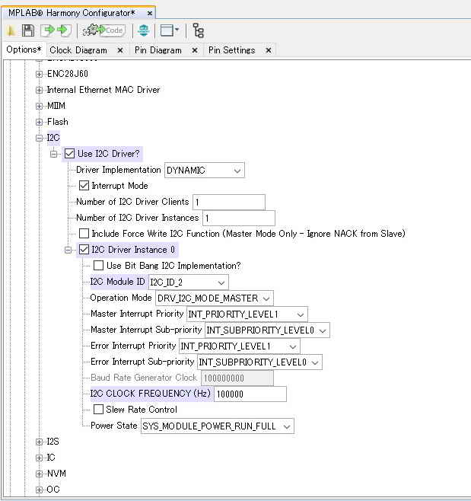Viewport: 471px width, 501px height.
Task: Select the 'Power State' label
Action: (x=114, y=426)
